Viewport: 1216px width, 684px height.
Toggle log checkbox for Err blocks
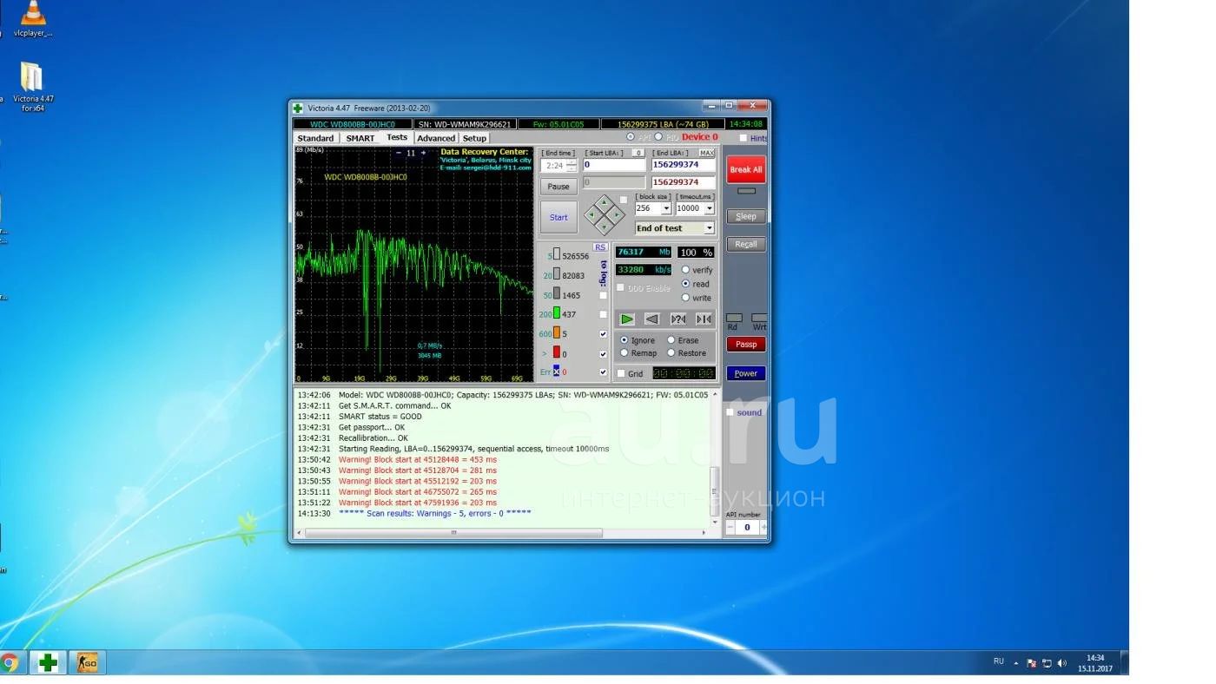(x=604, y=372)
